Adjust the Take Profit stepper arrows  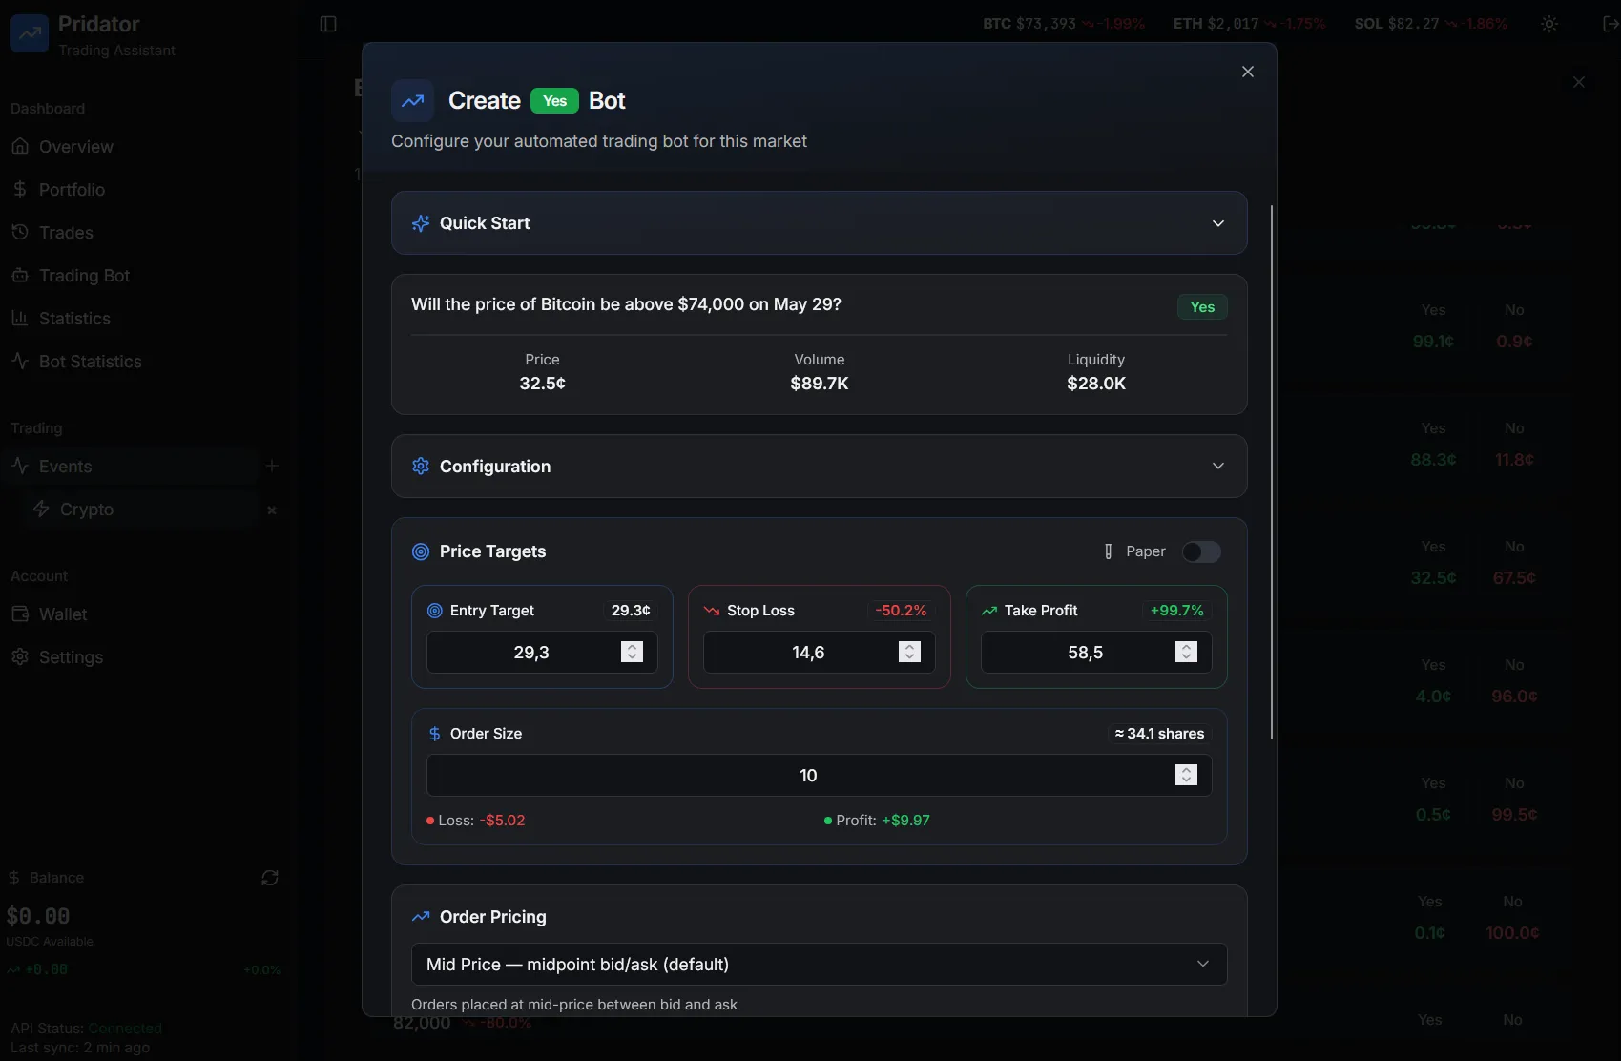[1187, 652]
